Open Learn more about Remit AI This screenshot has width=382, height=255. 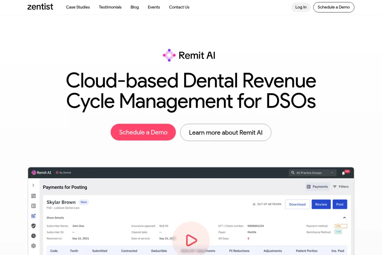click(x=226, y=132)
